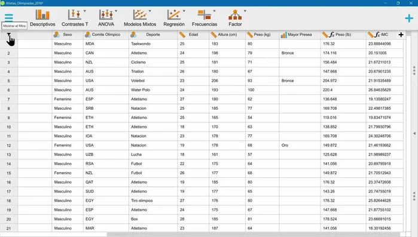The height and width of the screenshot is (237, 418).
Task: Select the IMC column header
Action: [385, 35]
